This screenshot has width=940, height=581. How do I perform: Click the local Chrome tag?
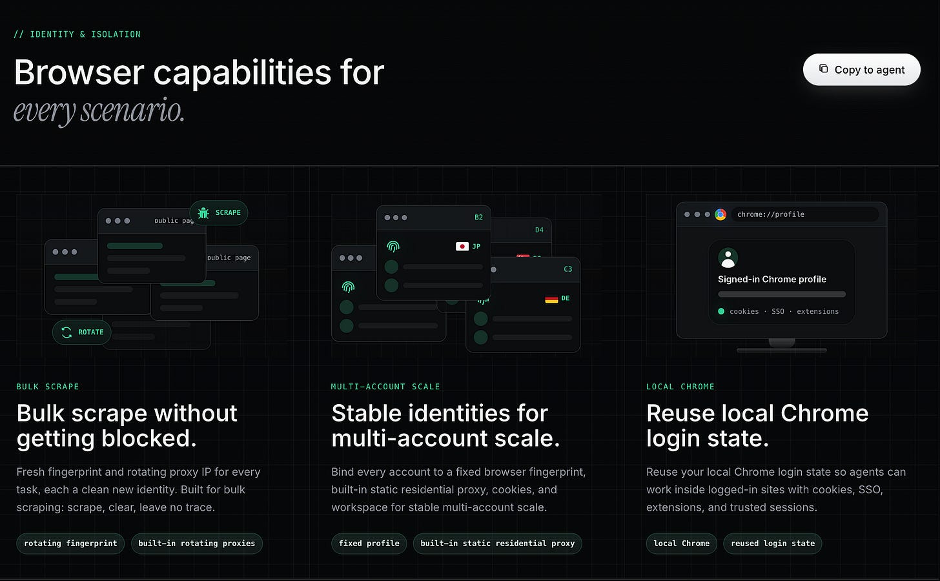(x=681, y=544)
